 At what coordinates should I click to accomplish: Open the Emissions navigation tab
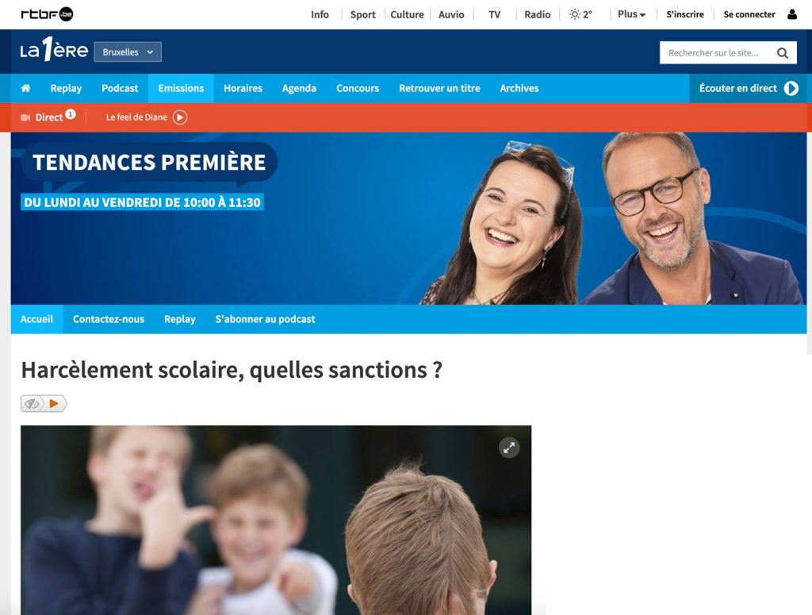[181, 88]
